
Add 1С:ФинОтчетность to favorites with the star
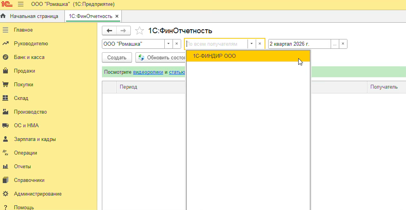click(x=140, y=30)
